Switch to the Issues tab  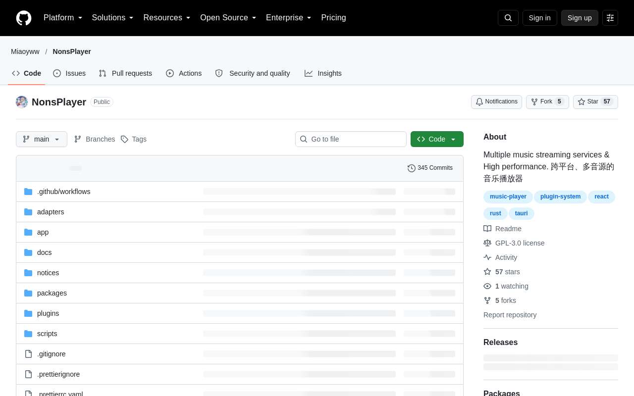[69, 73]
